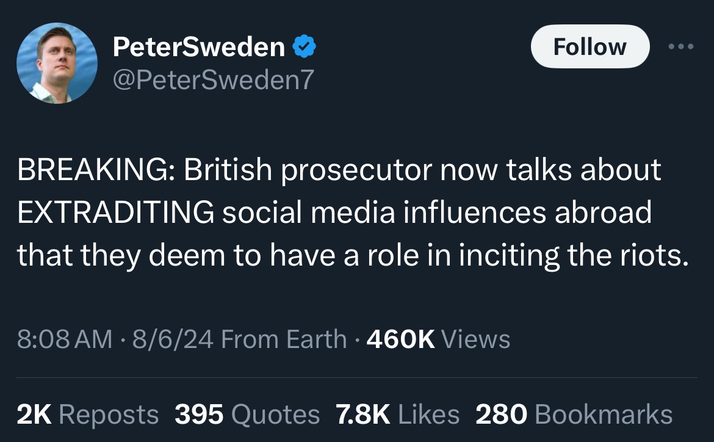Open the three-dot more options menu
This screenshot has width=714, height=442.
(680, 46)
